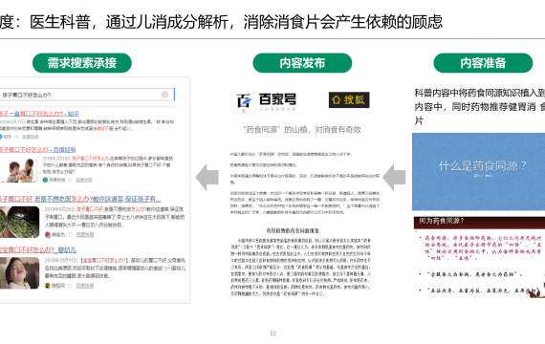Click the 何为药食同源? dark red header
This screenshot has height=344, width=545.
pyautogui.click(x=479, y=222)
